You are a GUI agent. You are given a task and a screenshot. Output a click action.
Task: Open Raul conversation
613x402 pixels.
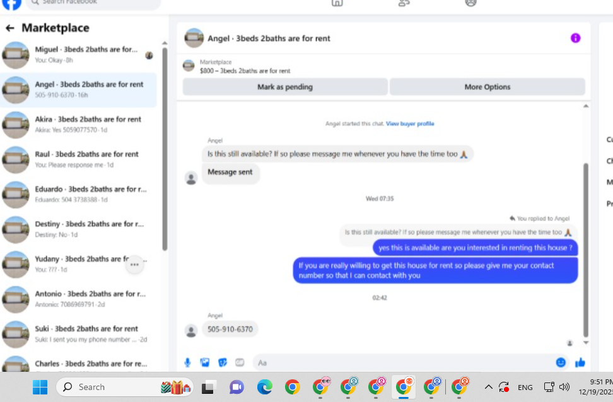[x=78, y=159]
